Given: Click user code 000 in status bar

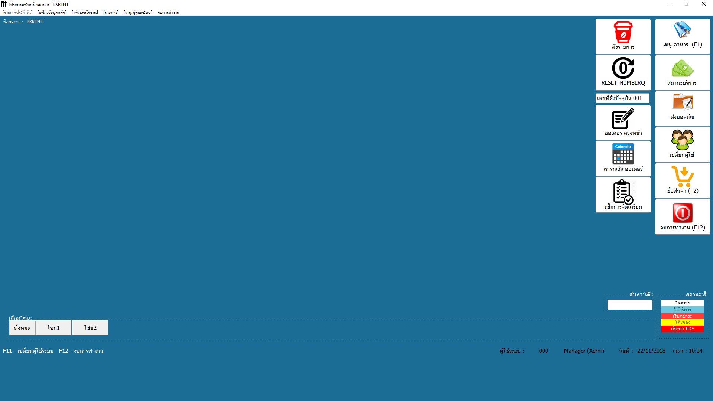Looking at the screenshot, I should (x=544, y=351).
